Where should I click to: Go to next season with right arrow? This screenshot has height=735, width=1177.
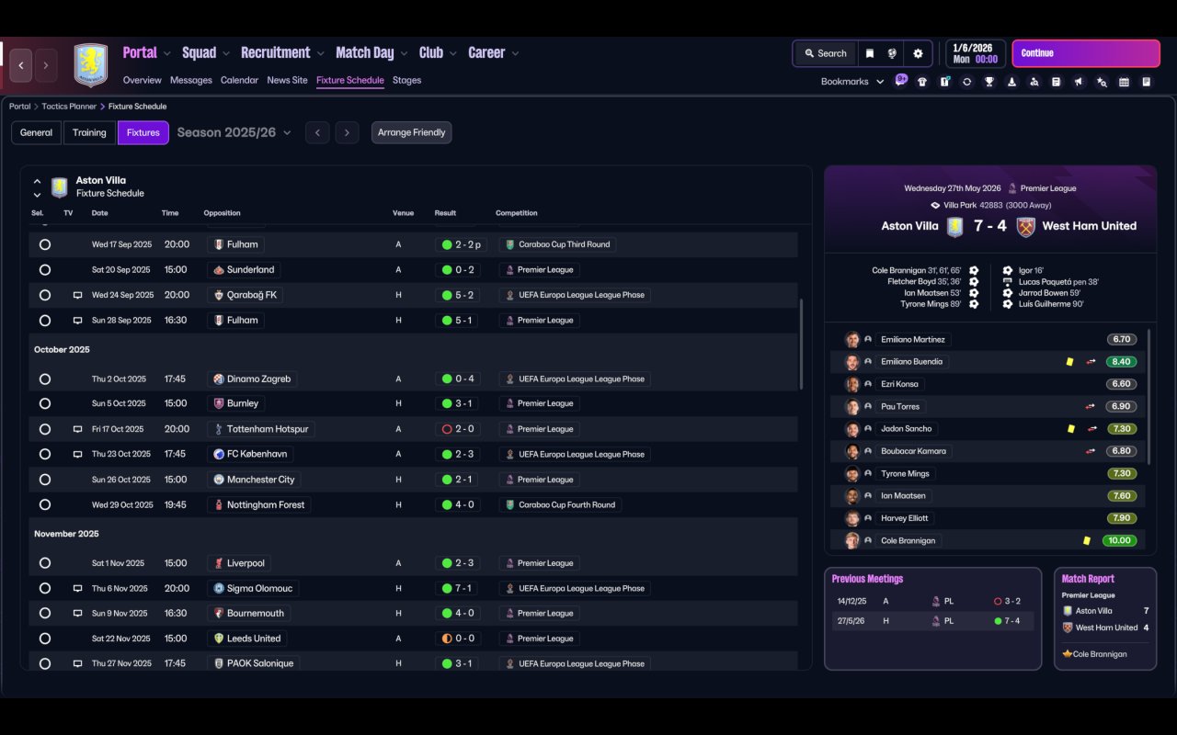(347, 133)
